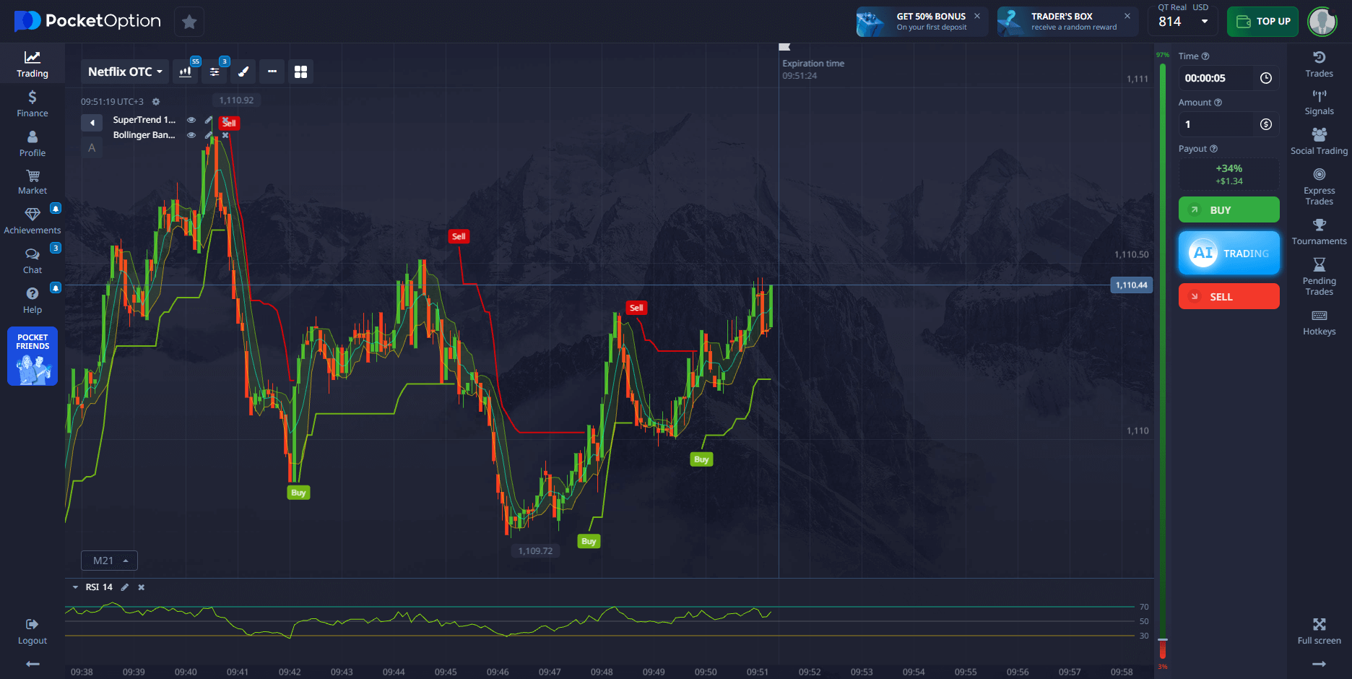This screenshot has height=679, width=1352.
Task: Go to Finance in the left menu
Action: pos(32,104)
